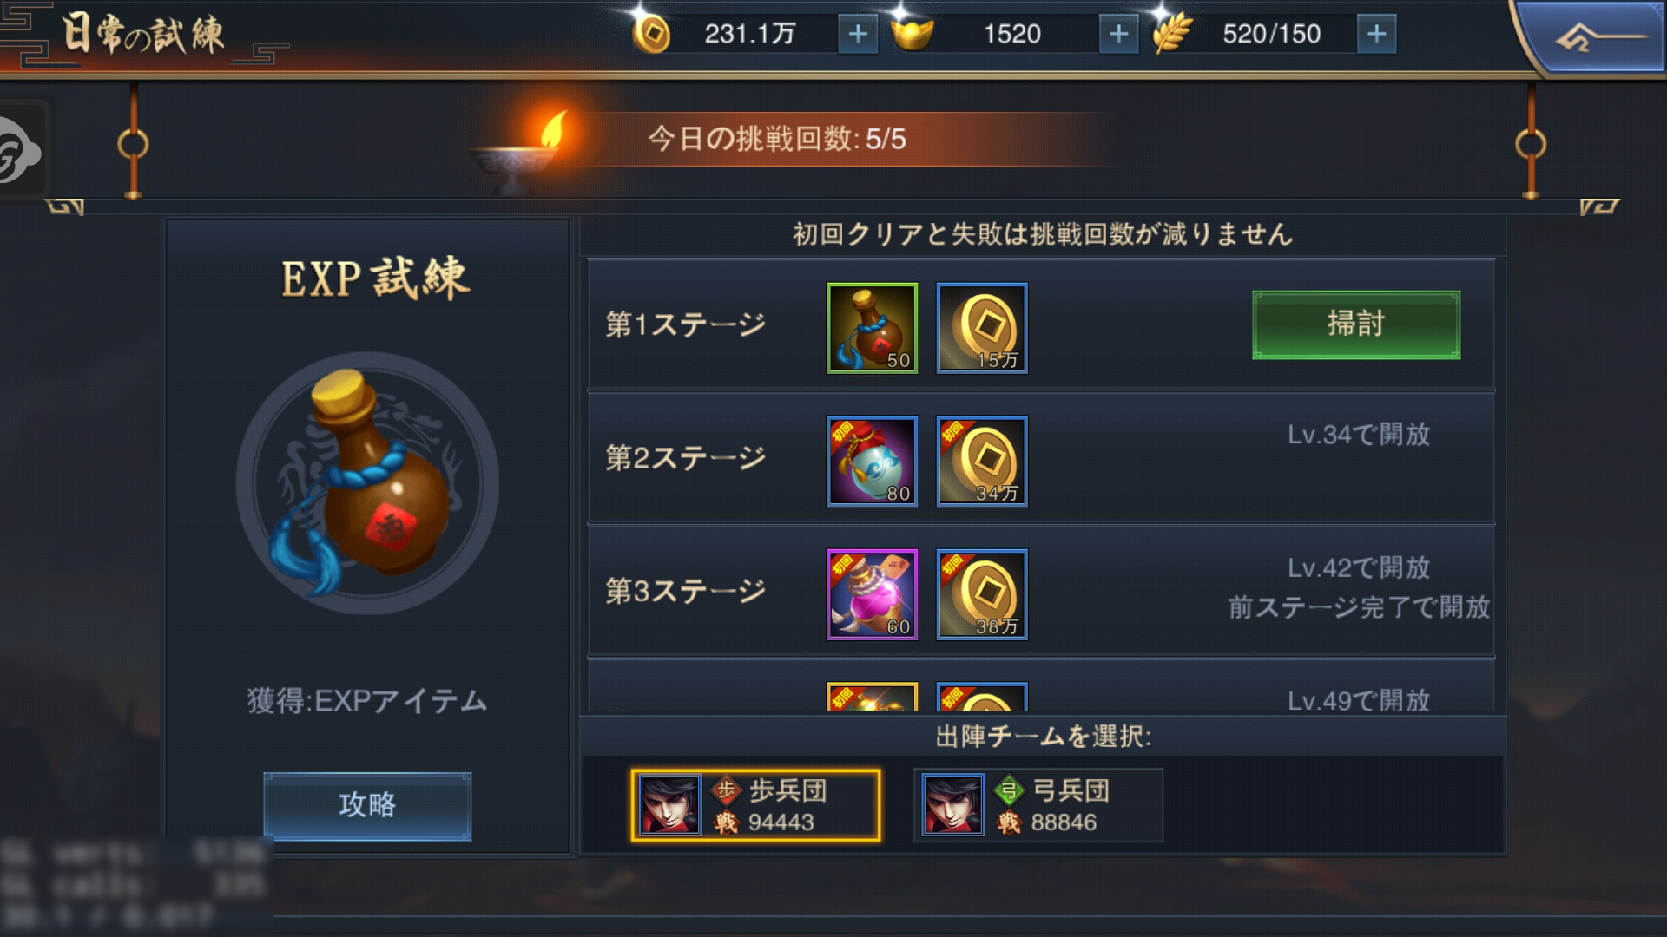Open the stage 2 coin reward 34万
The image size is (1667, 937).
(x=982, y=462)
